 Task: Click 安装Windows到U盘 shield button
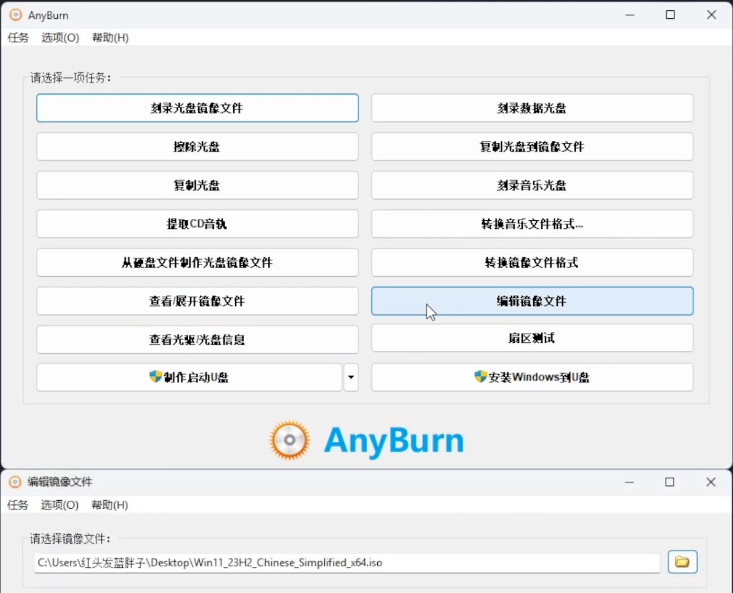pyautogui.click(x=532, y=378)
